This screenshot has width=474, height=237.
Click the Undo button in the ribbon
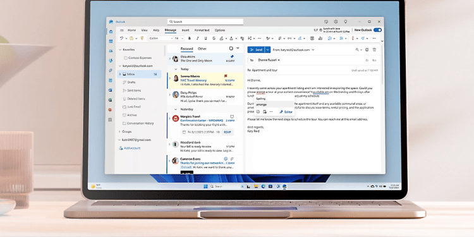[121, 39]
